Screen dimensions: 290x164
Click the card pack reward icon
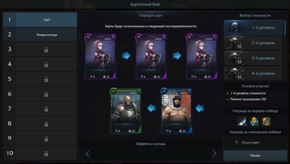(x=266, y=121)
